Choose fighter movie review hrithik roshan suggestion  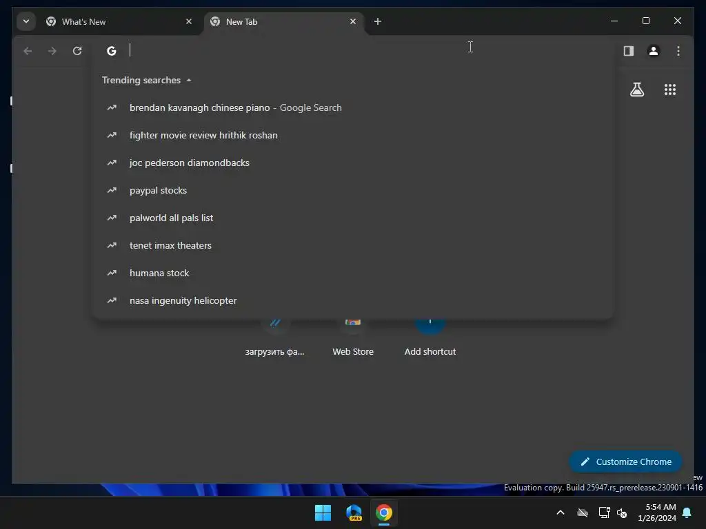coord(353,135)
